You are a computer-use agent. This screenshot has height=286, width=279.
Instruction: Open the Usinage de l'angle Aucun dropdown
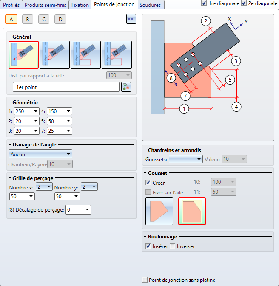[x=40, y=154]
